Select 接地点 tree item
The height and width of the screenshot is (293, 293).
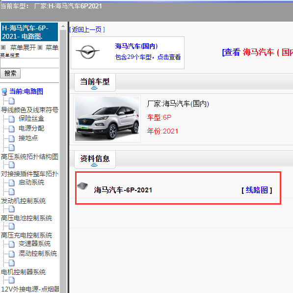pos(28,138)
